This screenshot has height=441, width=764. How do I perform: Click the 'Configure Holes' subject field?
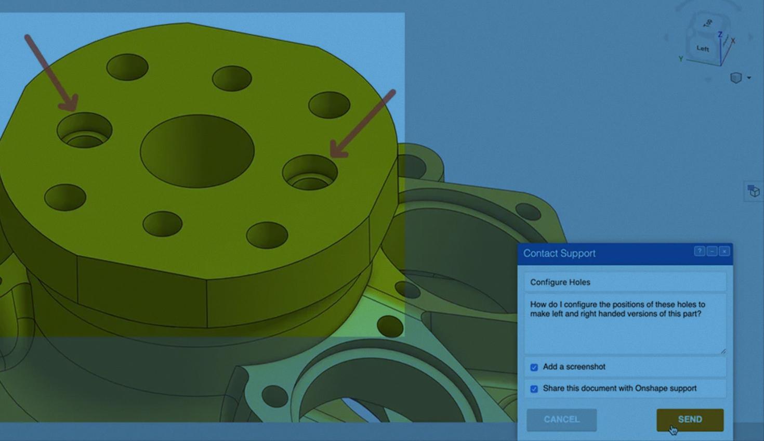coord(625,282)
